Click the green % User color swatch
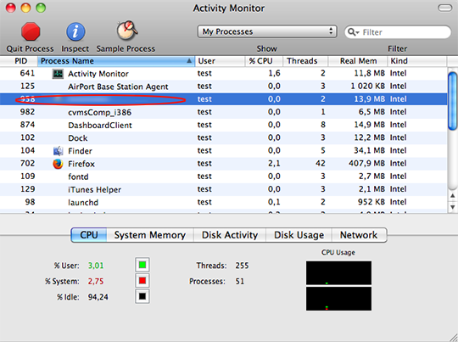 (142, 265)
